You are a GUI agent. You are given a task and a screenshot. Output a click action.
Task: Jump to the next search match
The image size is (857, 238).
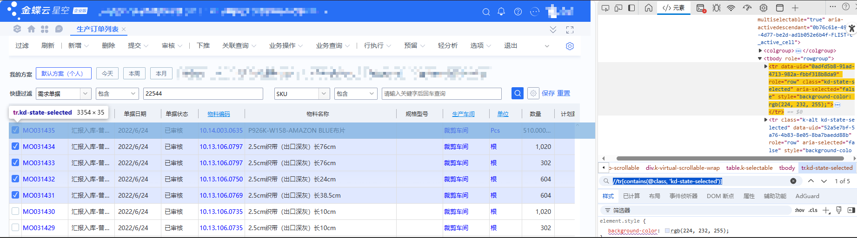(824, 181)
